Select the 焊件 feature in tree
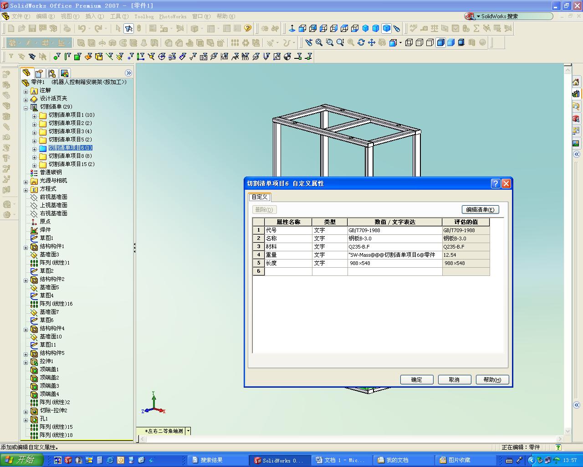This screenshot has width=583, height=467. [x=45, y=230]
